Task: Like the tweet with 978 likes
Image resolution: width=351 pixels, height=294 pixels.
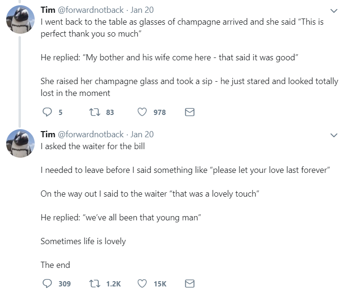Action: (142, 112)
